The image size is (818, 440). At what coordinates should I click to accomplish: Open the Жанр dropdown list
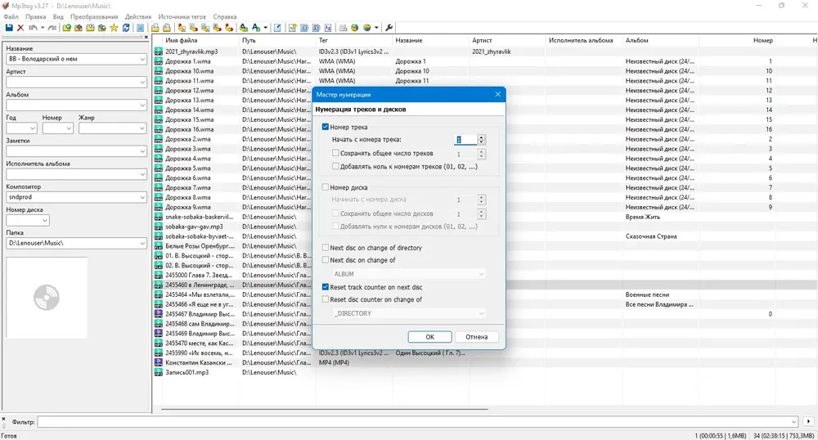pos(141,128)
